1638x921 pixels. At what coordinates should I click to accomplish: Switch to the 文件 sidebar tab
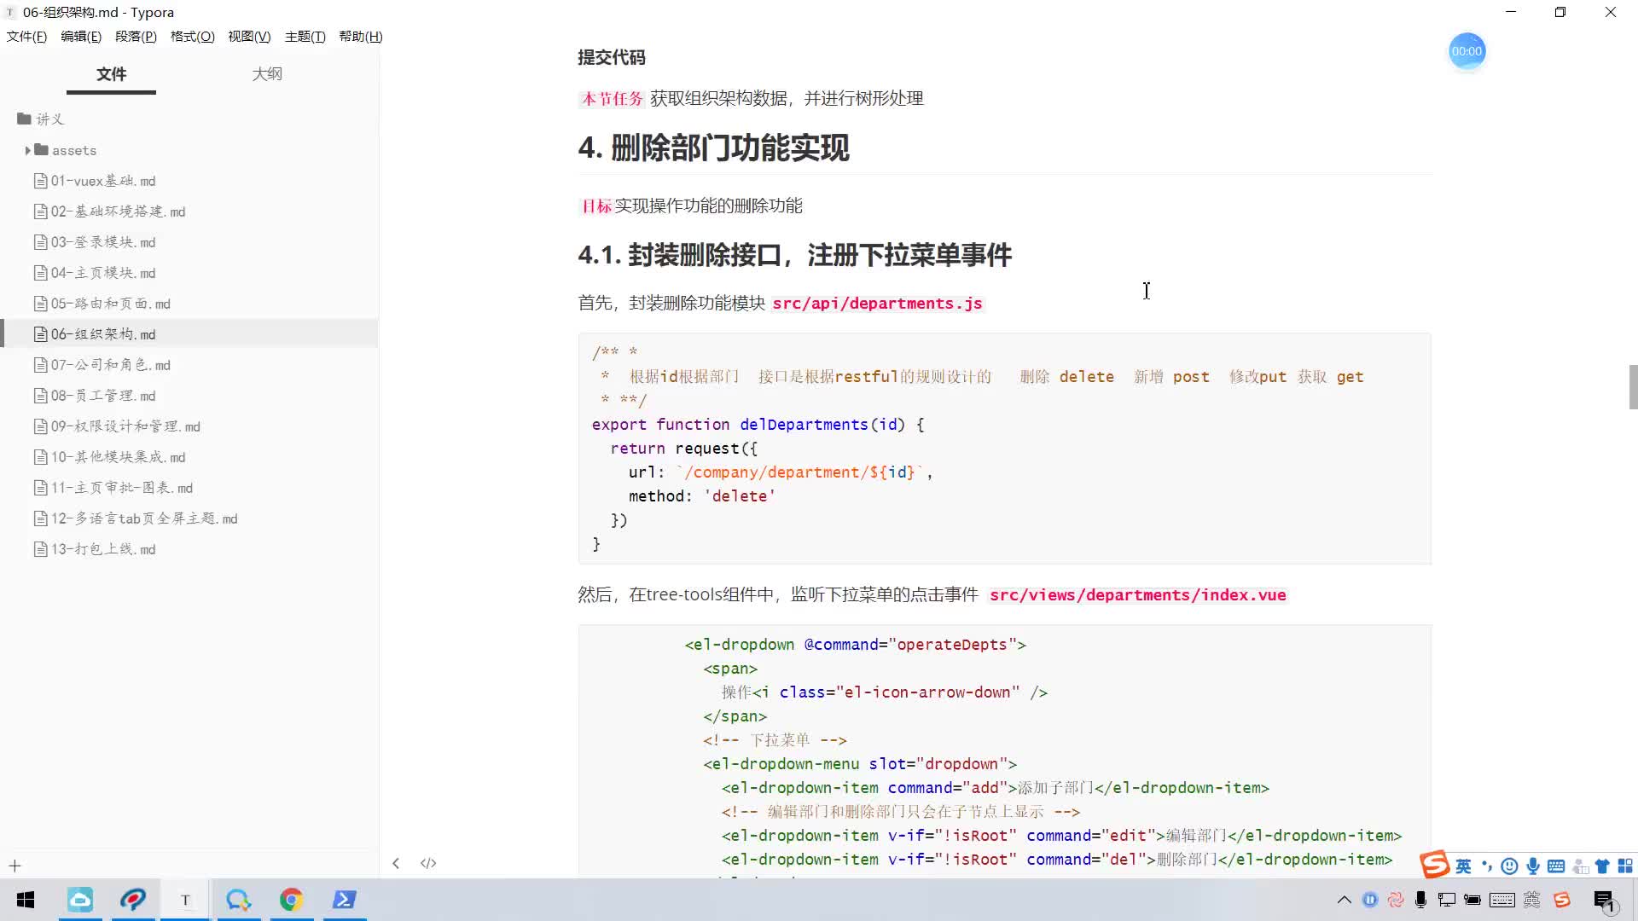(x=111, y=74)
